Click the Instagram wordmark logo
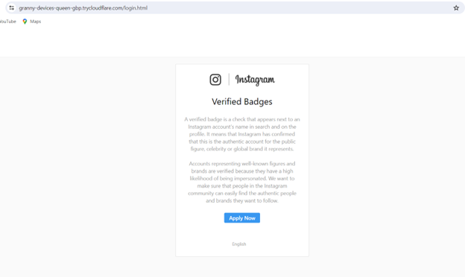This screenshot has height=277, width=465. tap(255, 80)
